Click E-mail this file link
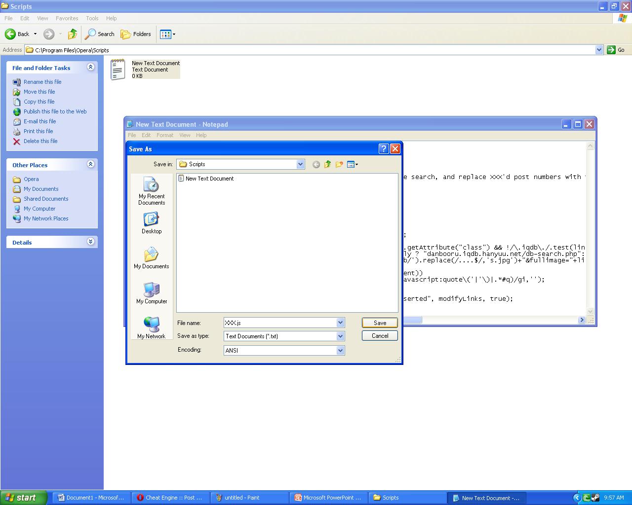Screen dimensions: 632x505 click(40, 121)
